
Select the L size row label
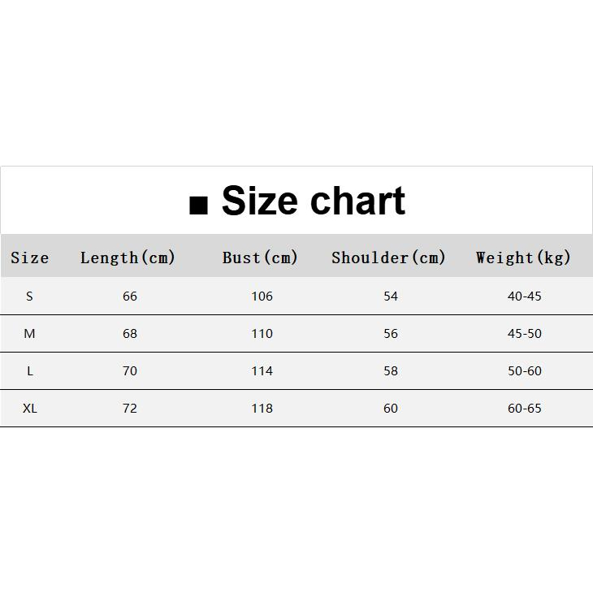pos(30,371)
